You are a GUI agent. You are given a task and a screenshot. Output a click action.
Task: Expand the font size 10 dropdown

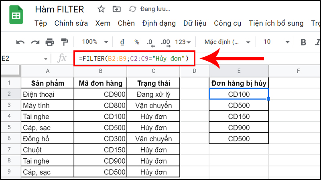click(x=276, y=42)
